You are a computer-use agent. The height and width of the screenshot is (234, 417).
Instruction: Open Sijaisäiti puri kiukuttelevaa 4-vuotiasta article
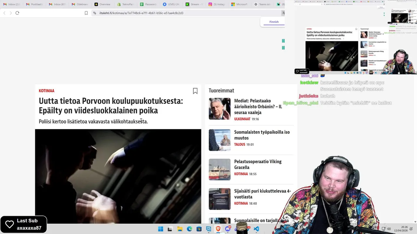[x=263, y=194]
